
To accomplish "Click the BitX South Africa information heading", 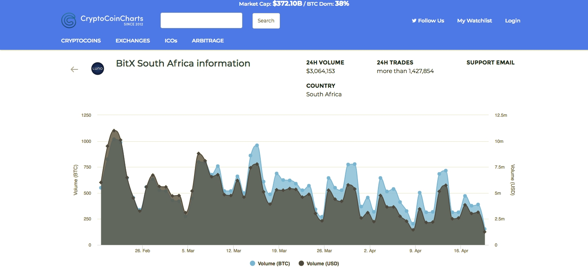I will [183, 64].
